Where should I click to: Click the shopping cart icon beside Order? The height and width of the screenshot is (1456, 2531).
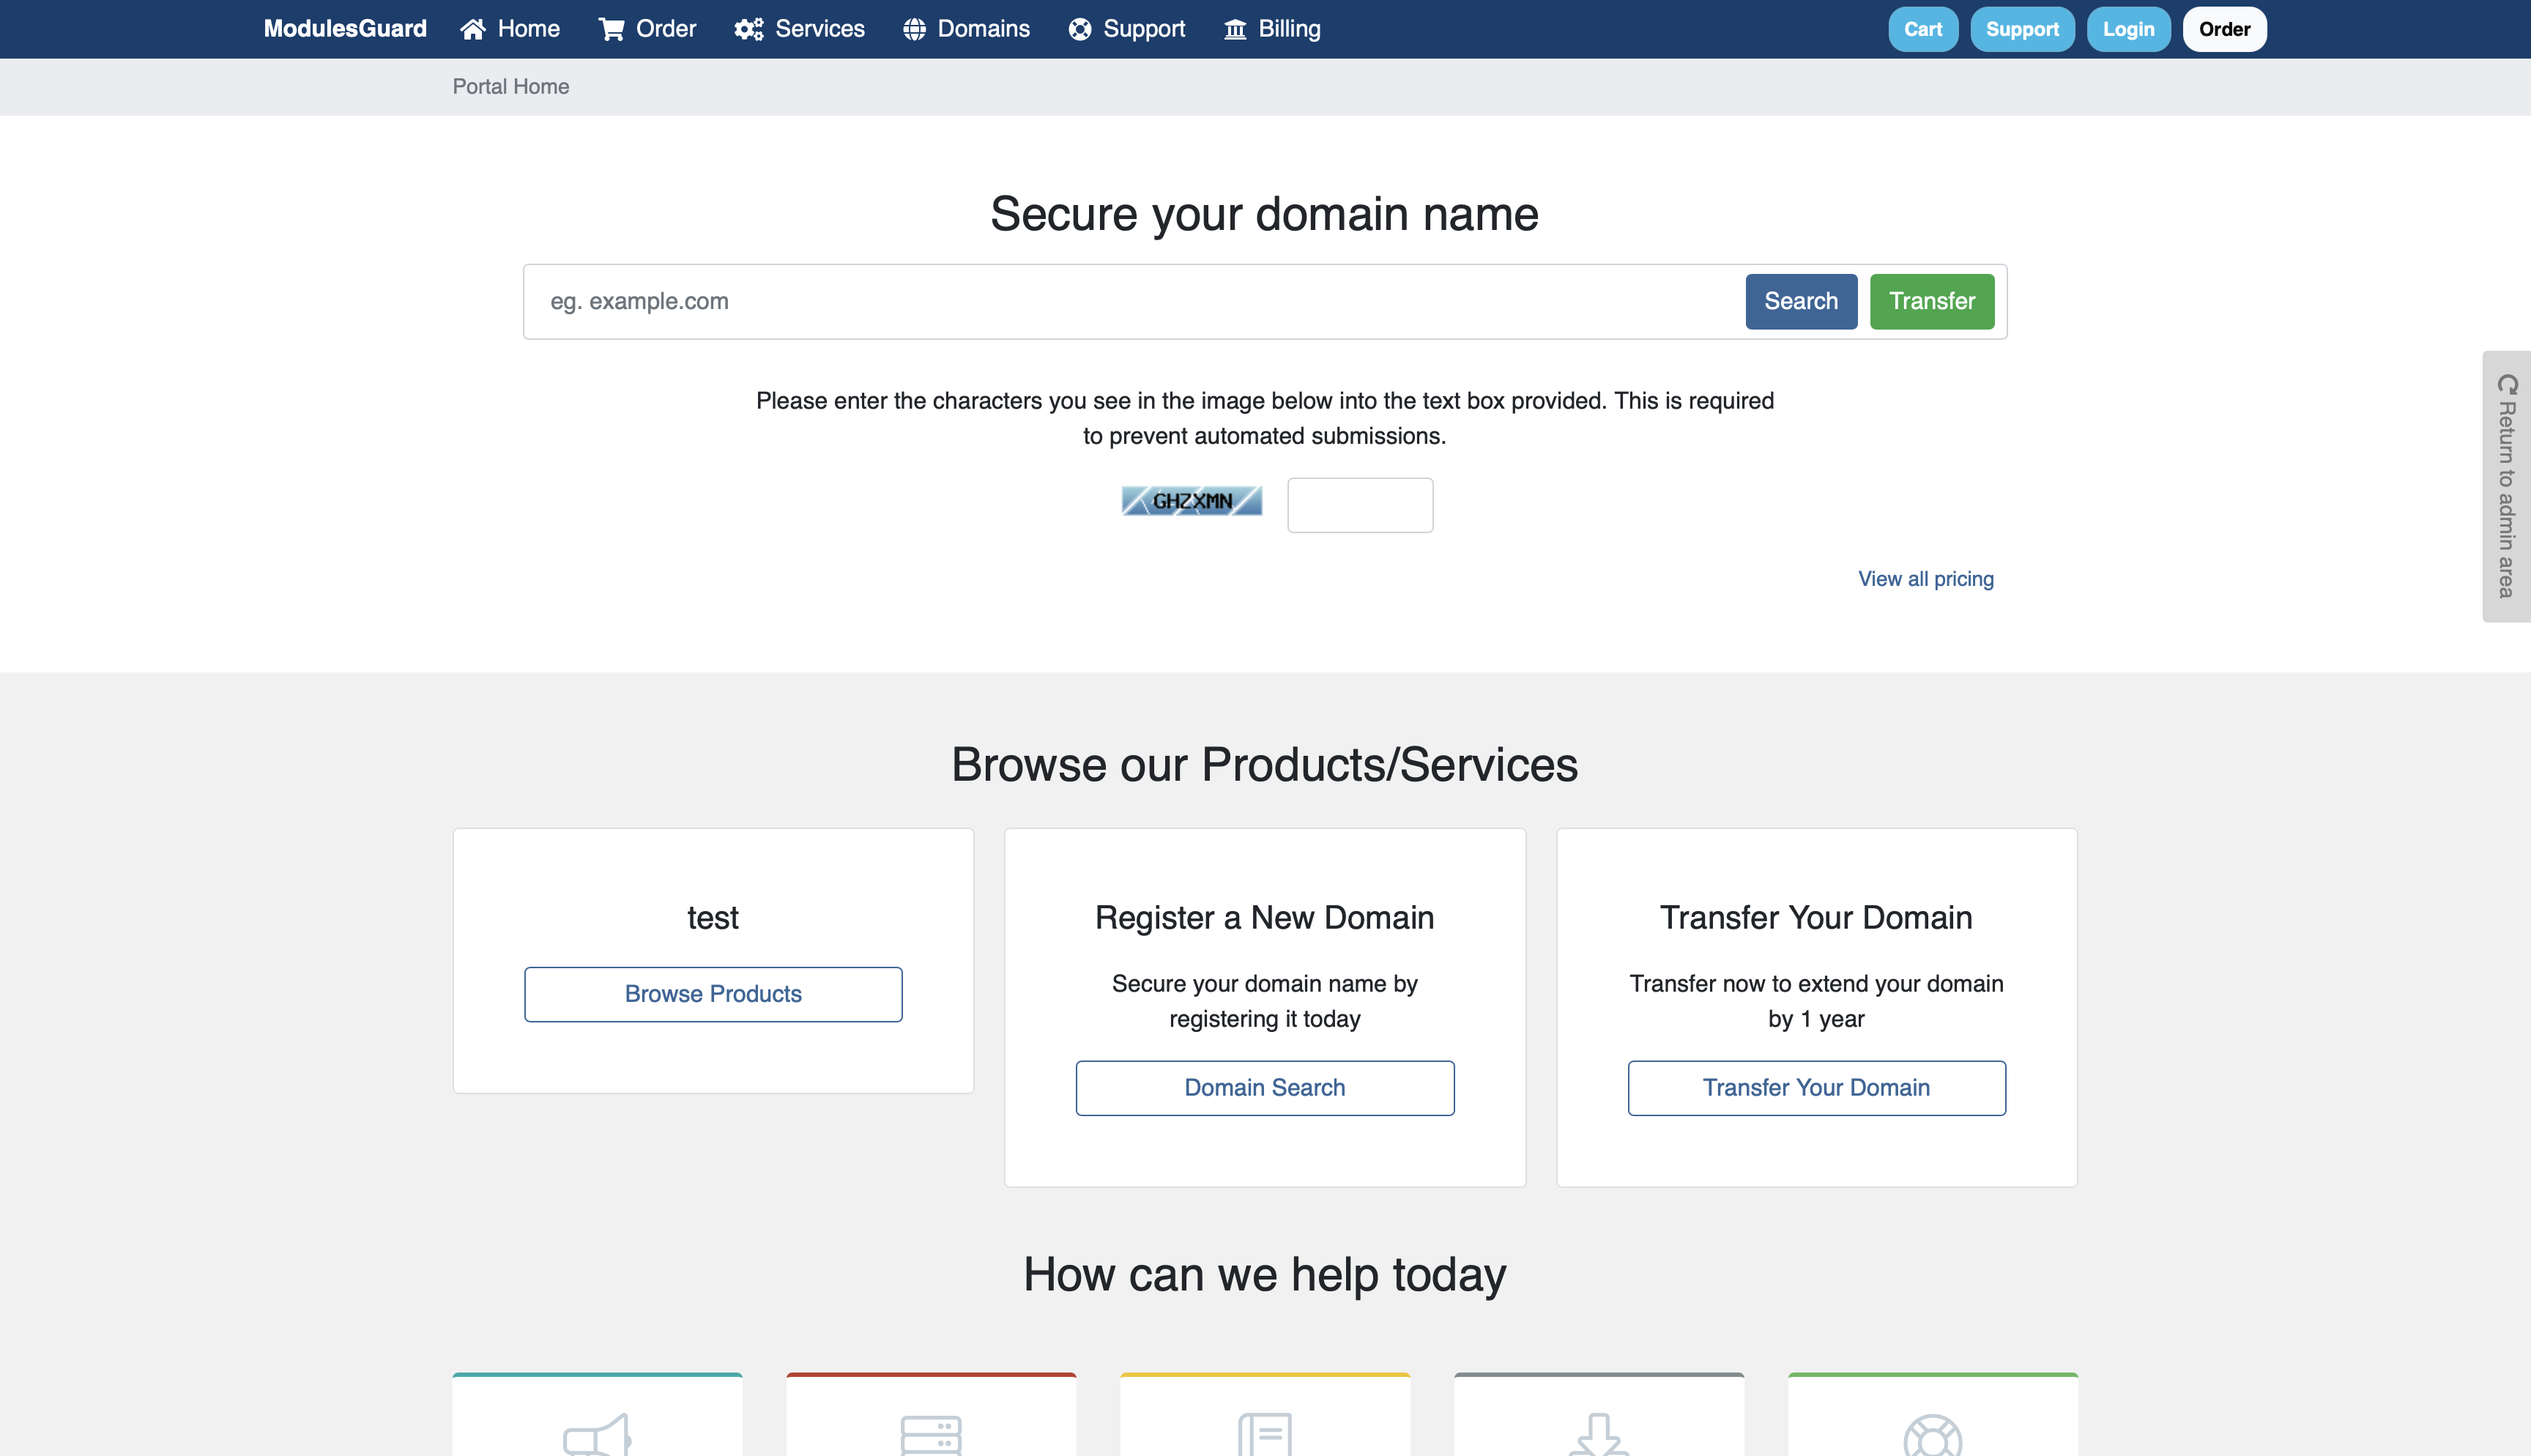coord(611,29)
